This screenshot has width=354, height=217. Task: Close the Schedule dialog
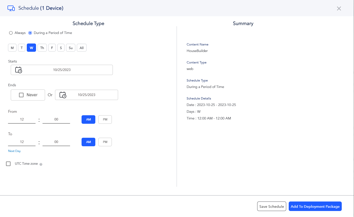[339, 8]
